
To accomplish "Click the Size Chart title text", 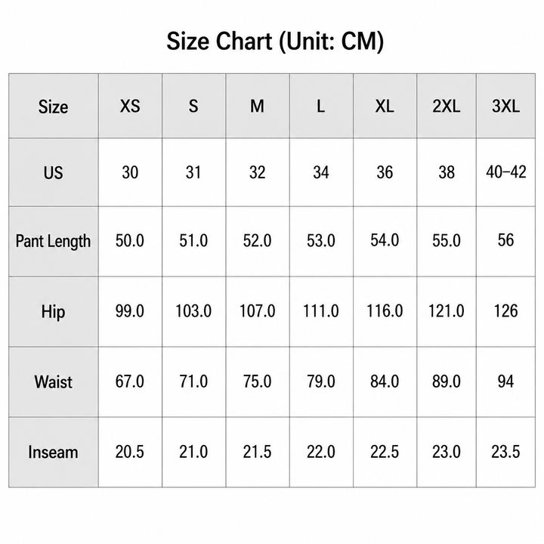I will (x=275, y=42).
